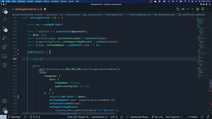Open Spotlight search in menu bar
This screenshot has height=119, width=212.
[x=189, y=1]
